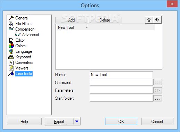Open the Keyboard icon in sidebar

point(11,57)
